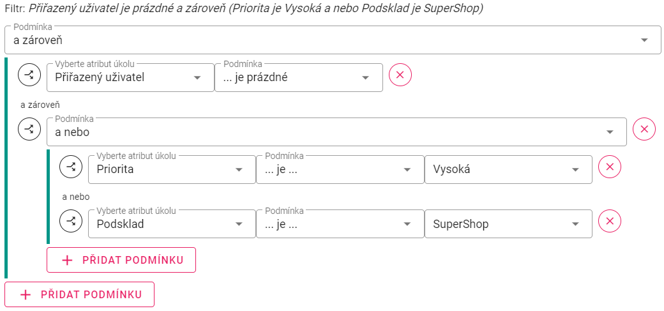Screen dimensions: 664x311
Task: Remove the 'a nebo' condition group
Action: click(x=644, y=130)
